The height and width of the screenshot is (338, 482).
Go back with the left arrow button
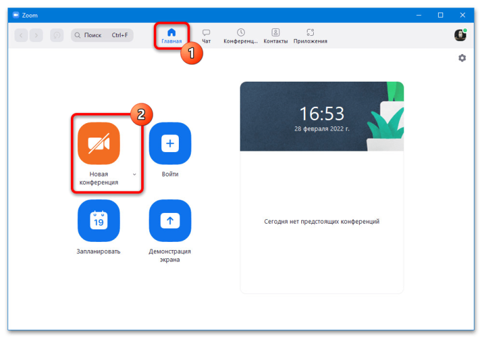[x=21, y=35]
